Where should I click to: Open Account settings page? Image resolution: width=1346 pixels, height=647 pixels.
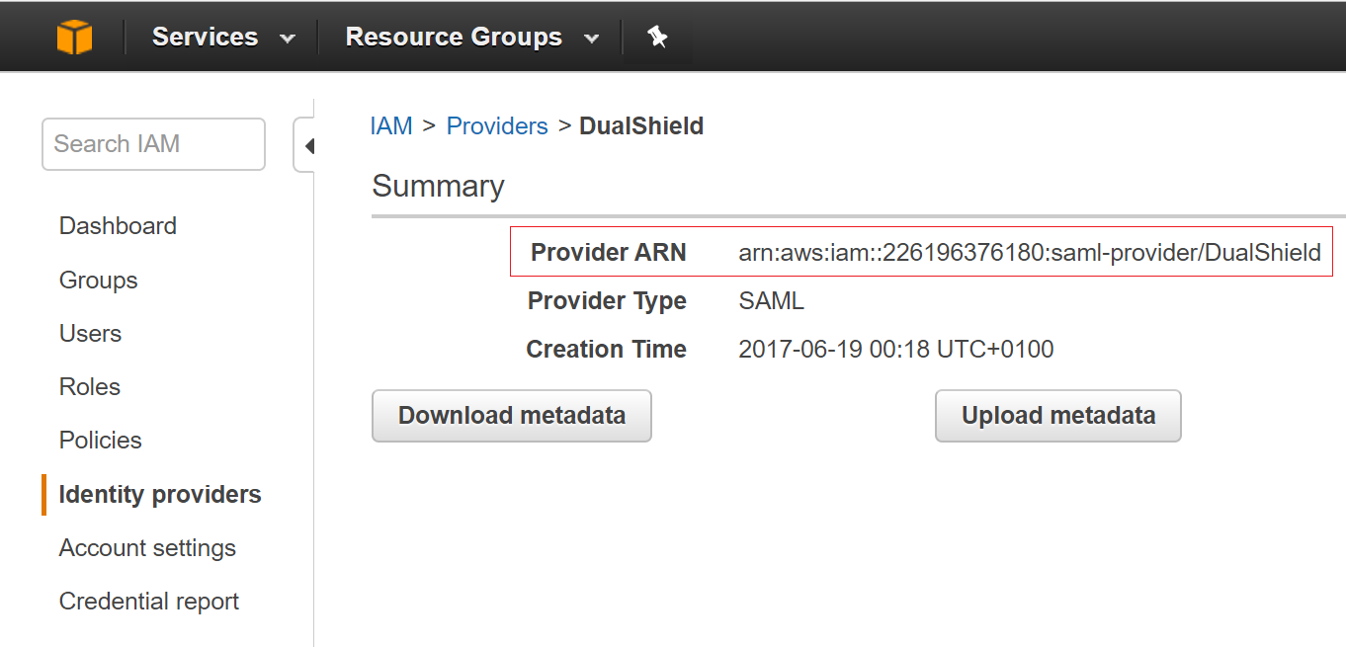[x=147, y=548]
